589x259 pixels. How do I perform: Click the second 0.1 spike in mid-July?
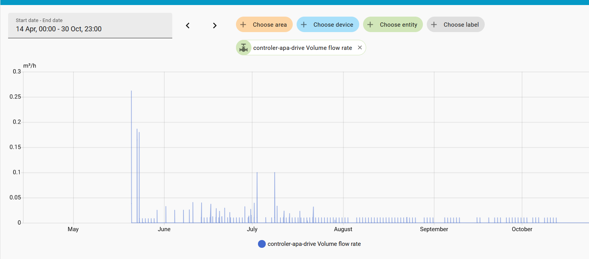coord(275,173)
